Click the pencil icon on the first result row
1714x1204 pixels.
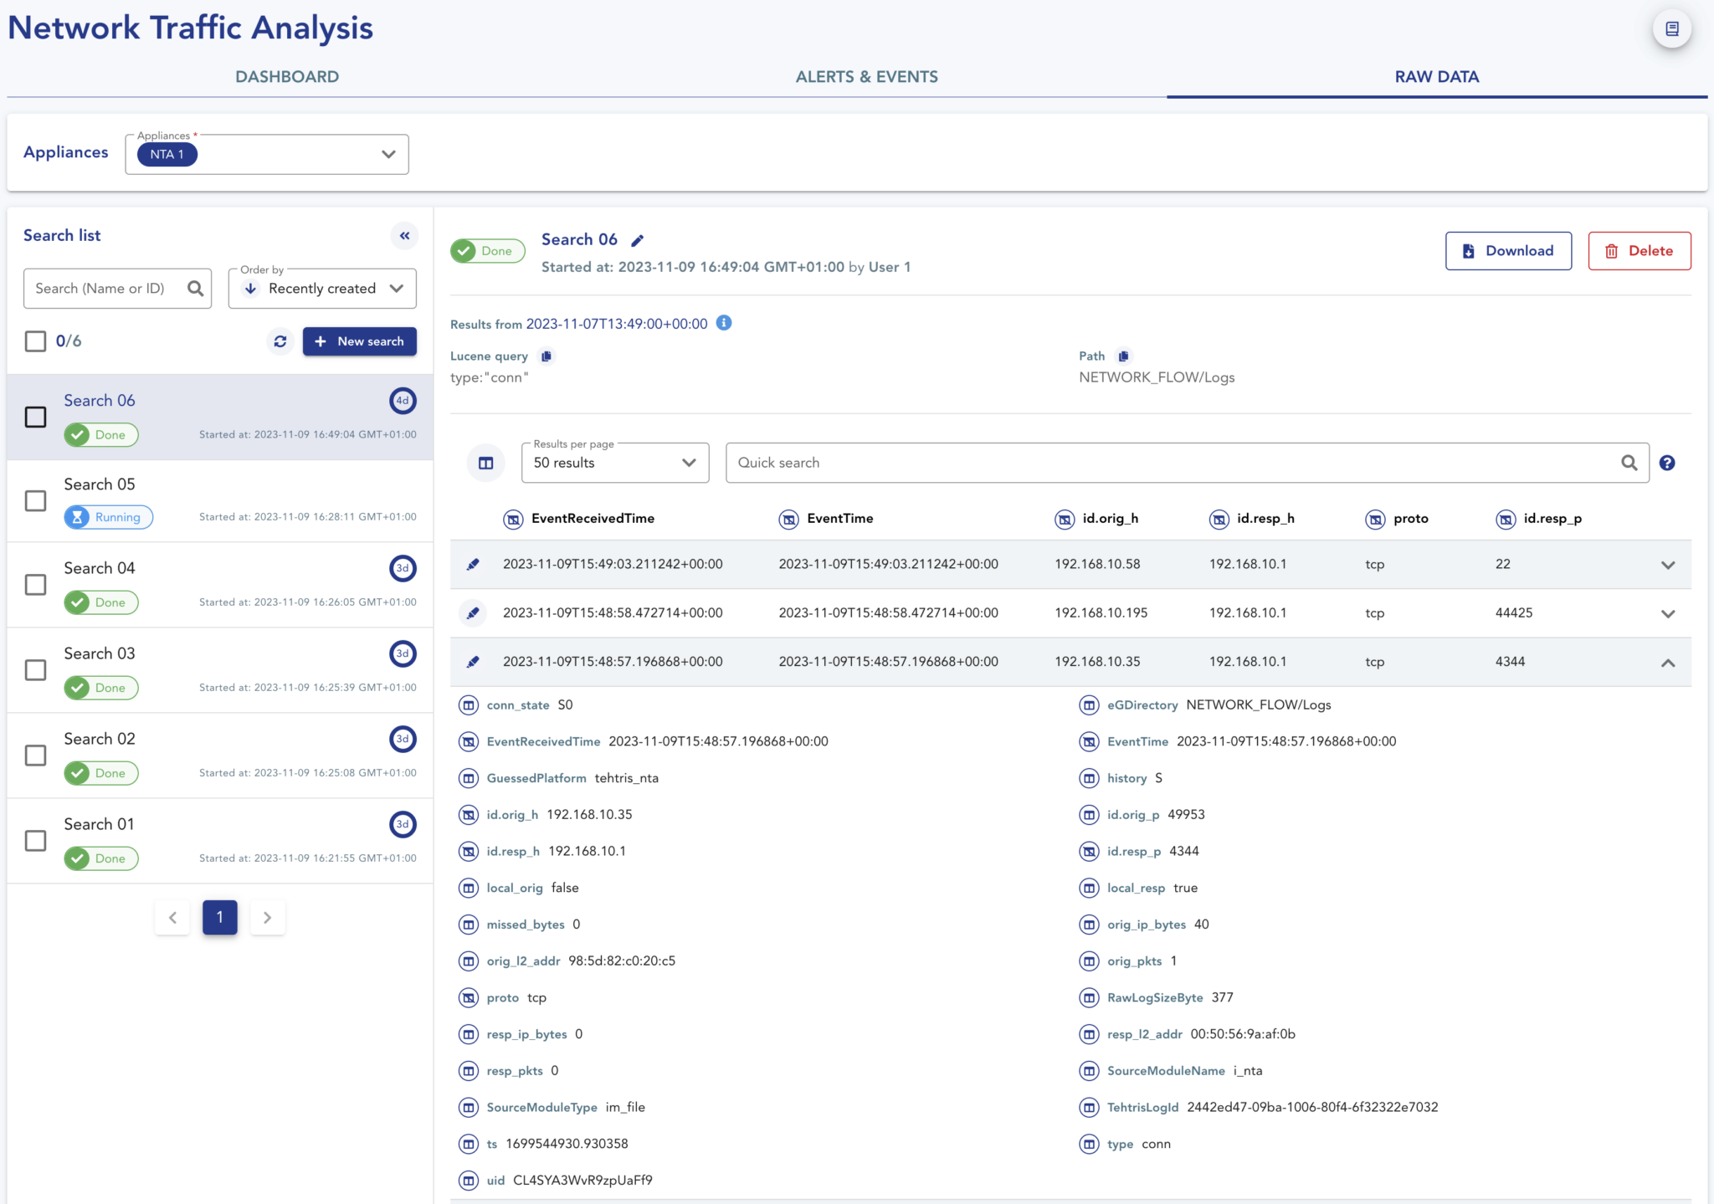tap(473, 564)
